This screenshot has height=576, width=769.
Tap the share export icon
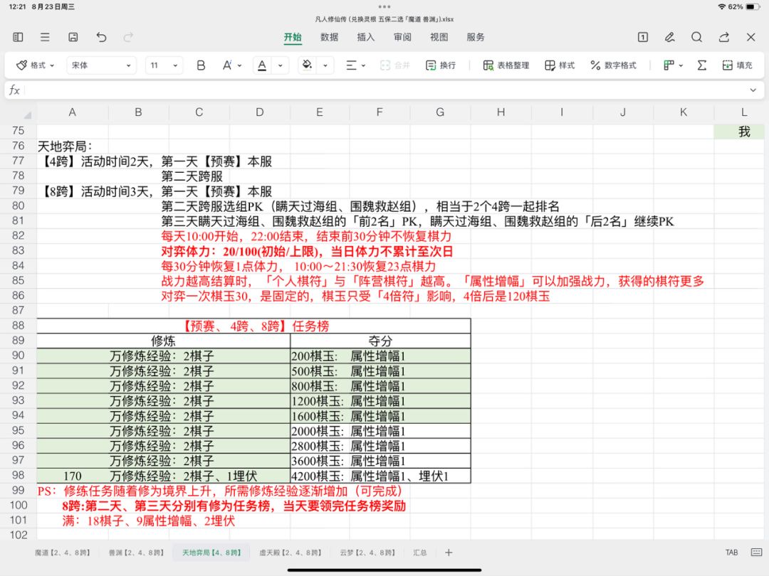pyautogui.click(x=723, y=37)
